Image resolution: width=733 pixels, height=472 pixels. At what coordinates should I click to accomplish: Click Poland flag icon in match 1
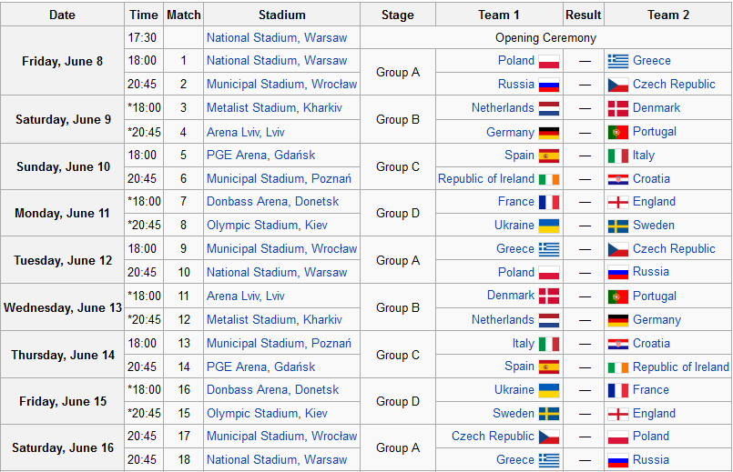tap(549, 62)
